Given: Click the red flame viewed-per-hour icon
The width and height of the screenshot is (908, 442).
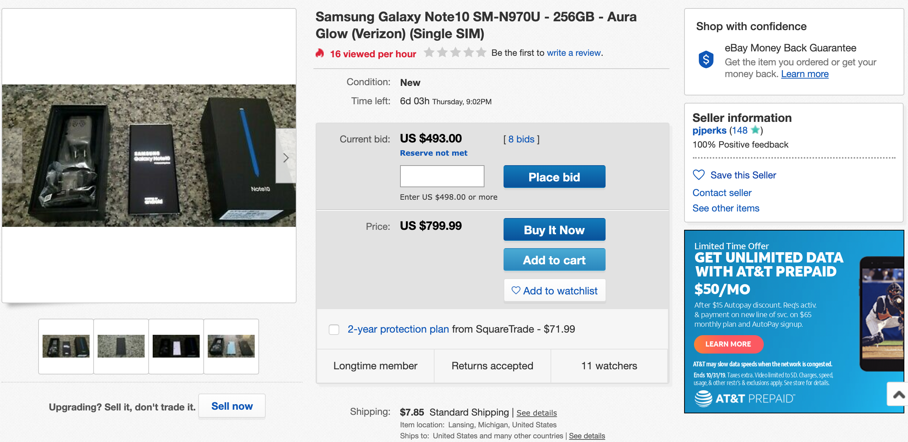Looking at the screenshot, I should (x=320, y=54).
